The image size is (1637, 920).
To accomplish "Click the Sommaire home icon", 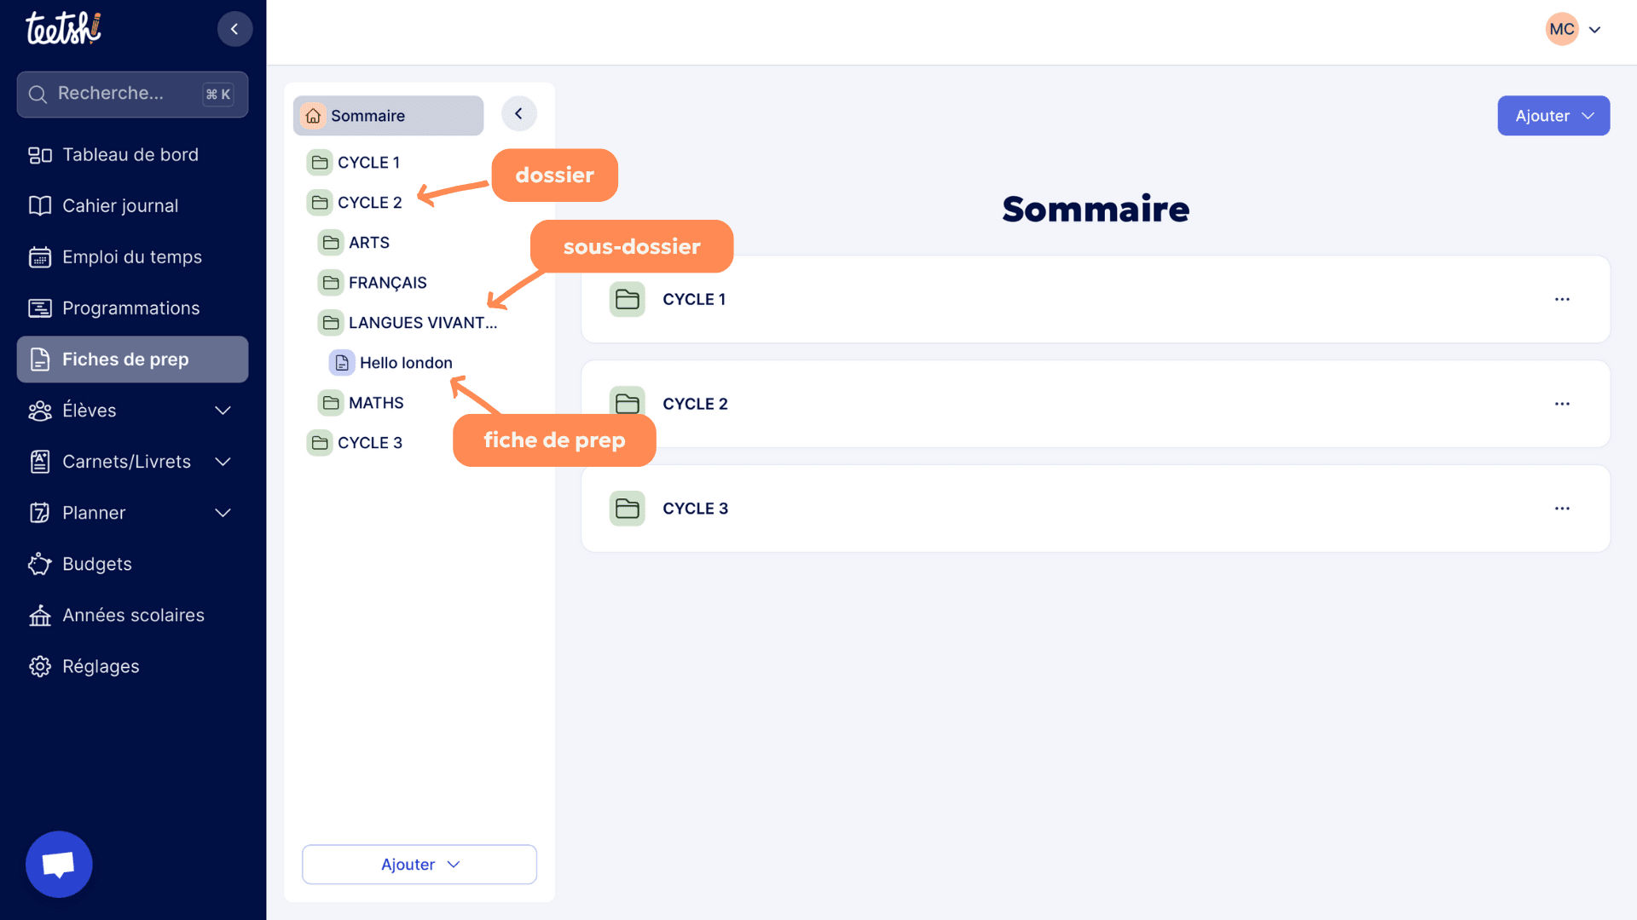I will pos(314,116).
